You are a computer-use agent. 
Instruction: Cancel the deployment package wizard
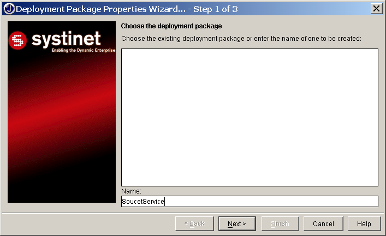[x=323, y=223]
